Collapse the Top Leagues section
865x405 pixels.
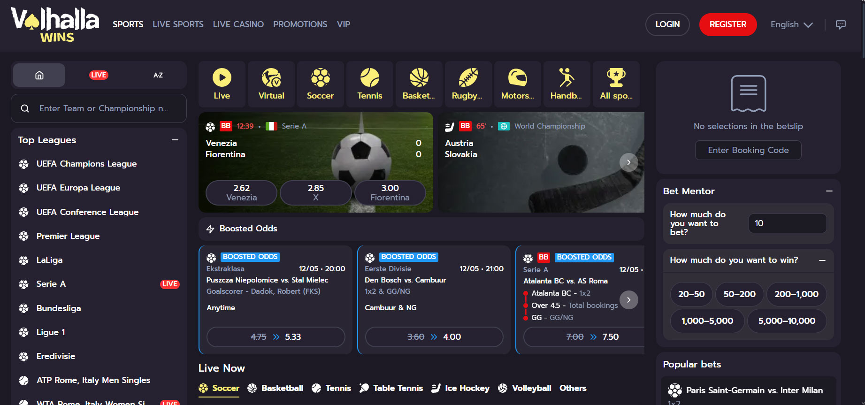[175, 140]
